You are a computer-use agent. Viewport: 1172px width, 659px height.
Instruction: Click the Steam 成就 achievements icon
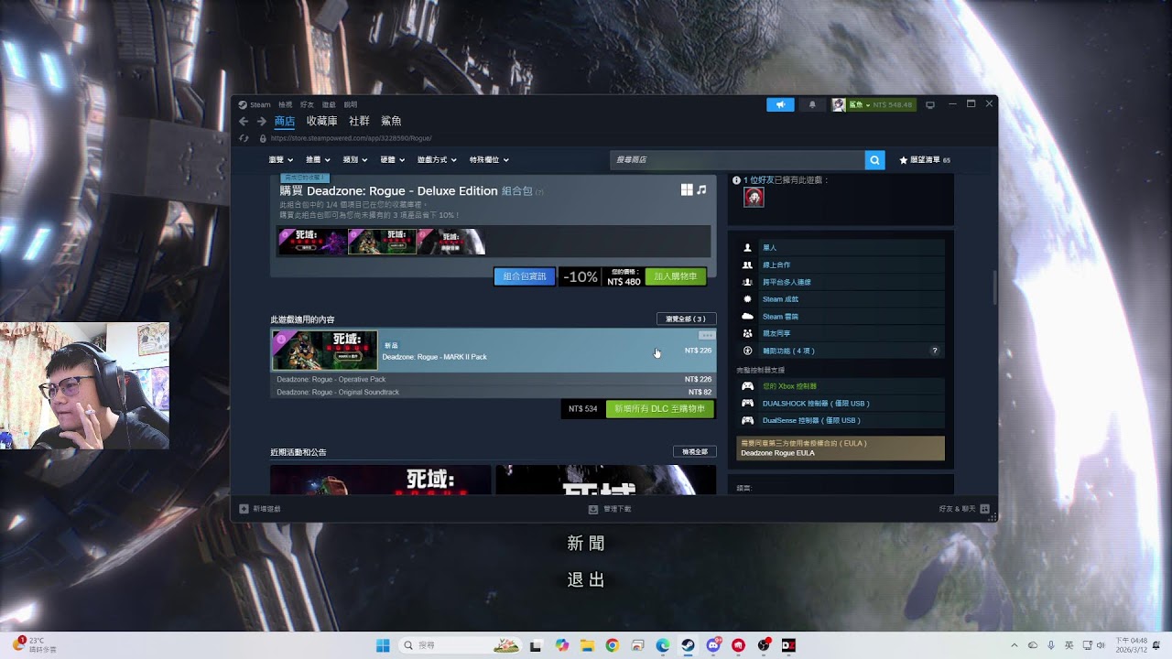point(747,299)
